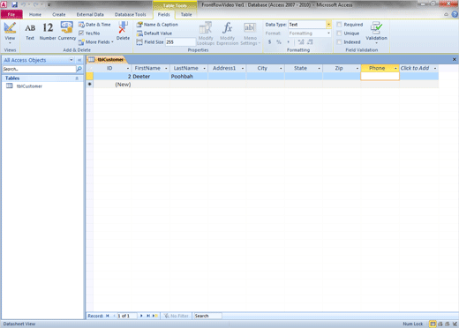Viewport: 459px width, 328px height.
Task: Click the navigation pane search box
Action: pyautogui.click(x=39, y=69)
